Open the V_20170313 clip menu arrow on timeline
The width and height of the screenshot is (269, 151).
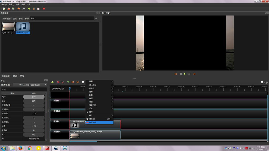71,132
